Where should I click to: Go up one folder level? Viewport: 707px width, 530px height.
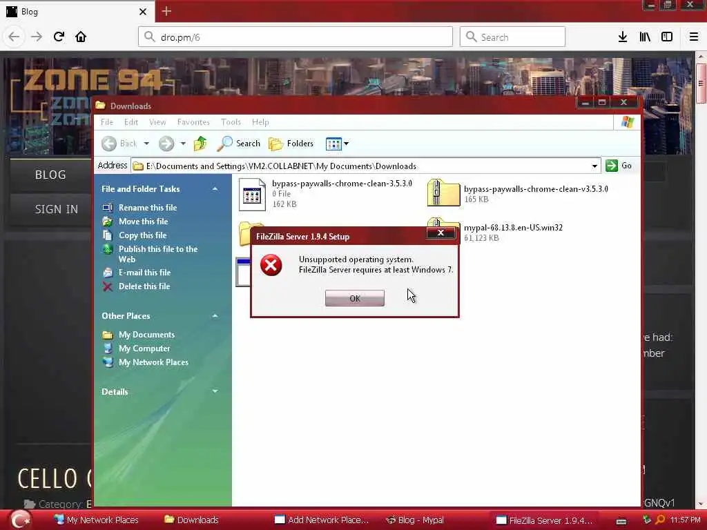(x=200, y=144)
